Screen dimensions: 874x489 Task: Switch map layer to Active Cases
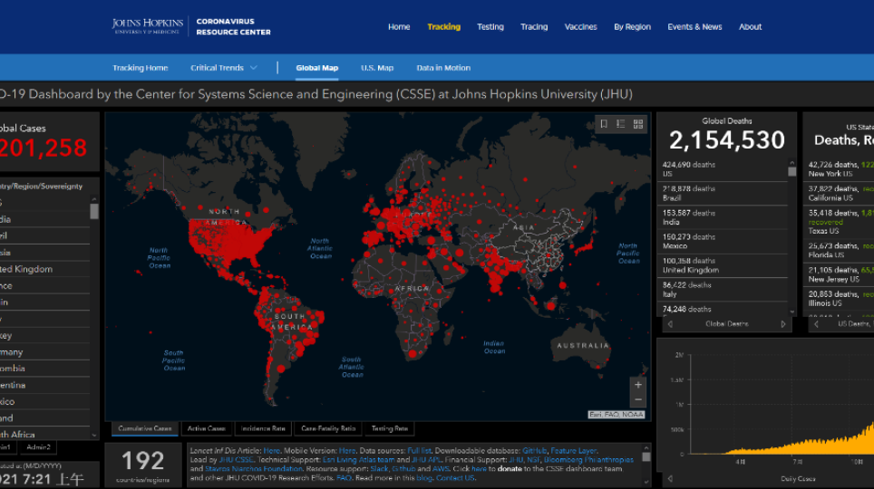click(x=206, y=428)
